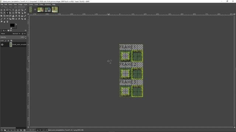Image resolution: width=236 pixels, height=132 pixels.
Task: Select the Blur/Sharpen drop tool
Action: pyautogui.click(x=25, y=19)
